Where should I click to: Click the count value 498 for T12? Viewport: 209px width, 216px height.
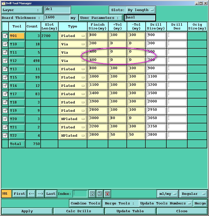click(x=36, y=61)
